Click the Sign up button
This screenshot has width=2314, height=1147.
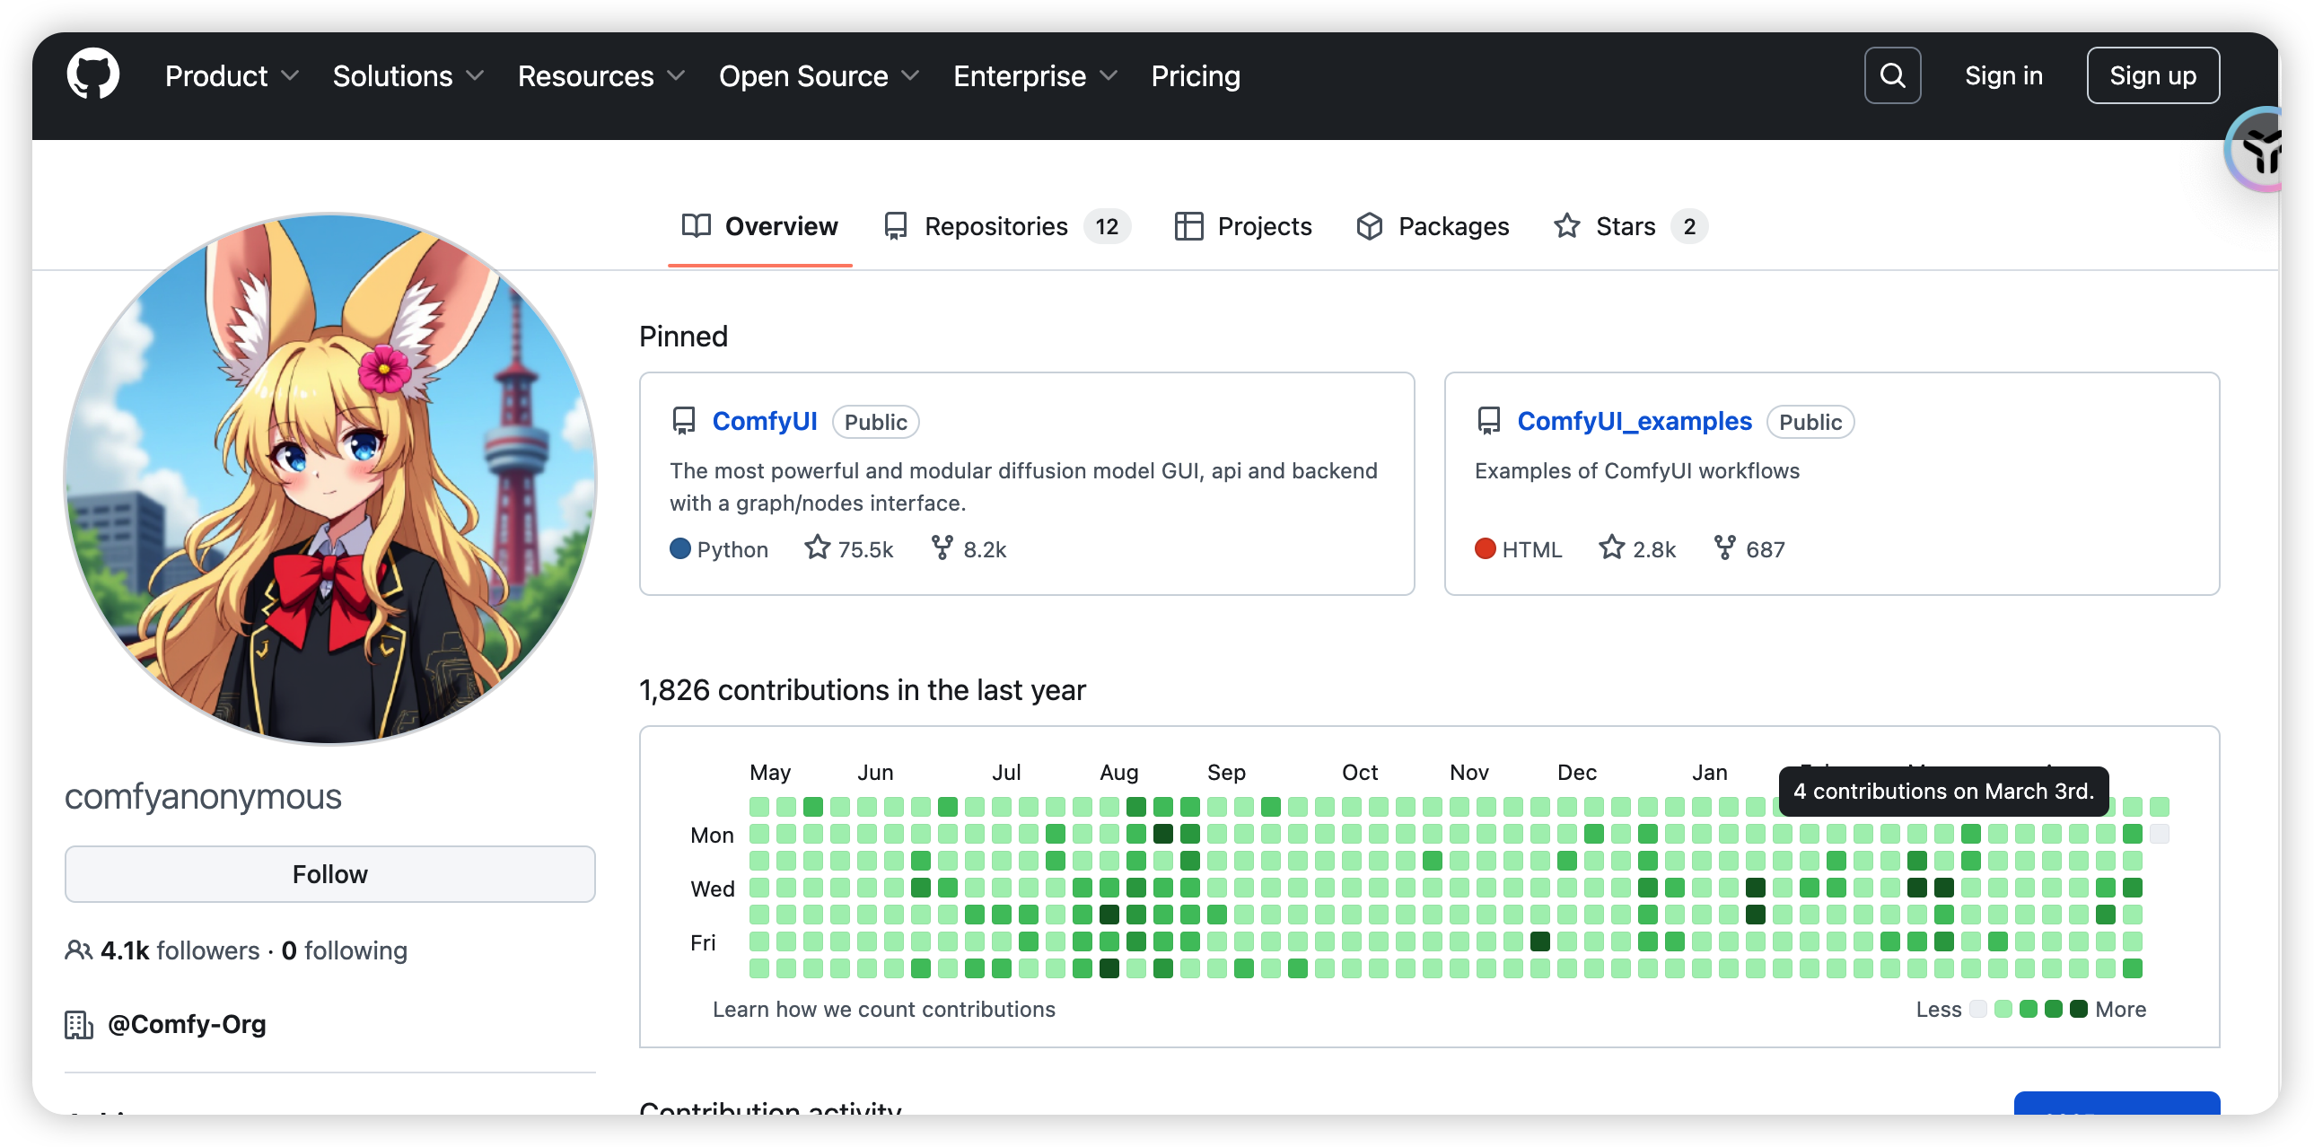[x=2152, y=75]
